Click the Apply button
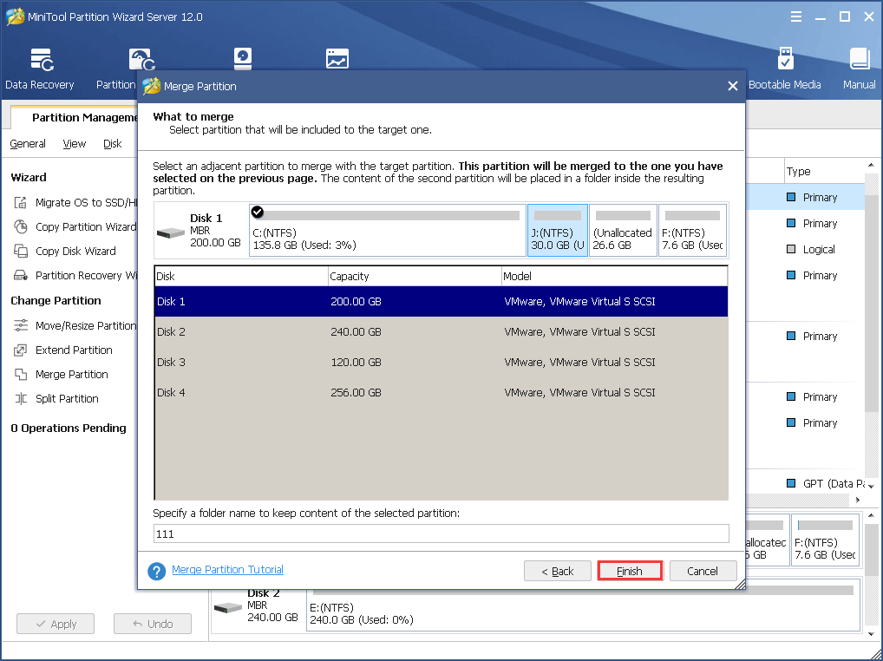Image resolution: width=883 pixels, height=661 pixels. click(56, 624)
